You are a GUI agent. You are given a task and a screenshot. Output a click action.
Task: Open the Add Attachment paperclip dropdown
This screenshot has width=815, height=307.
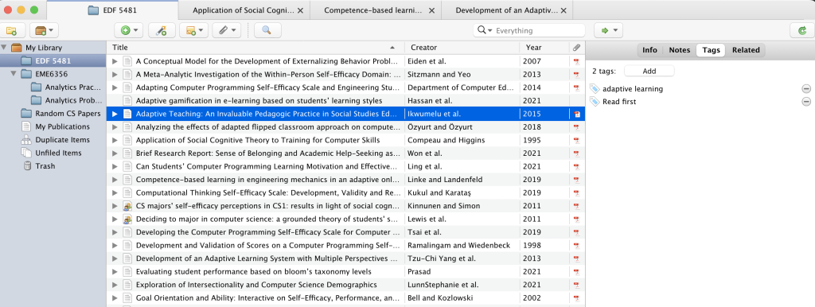coord(226,31)
